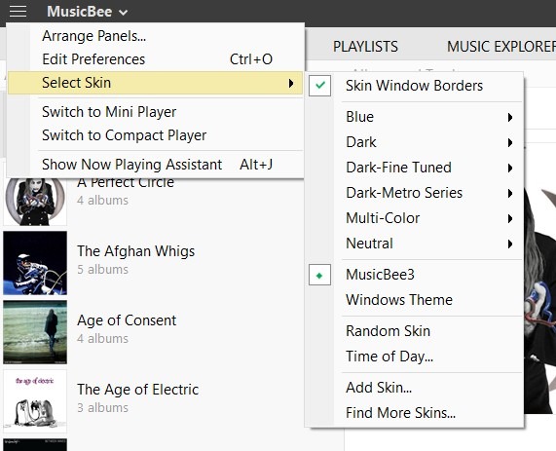
Task: Choose Random Skin option
Action: click(414, 331)
